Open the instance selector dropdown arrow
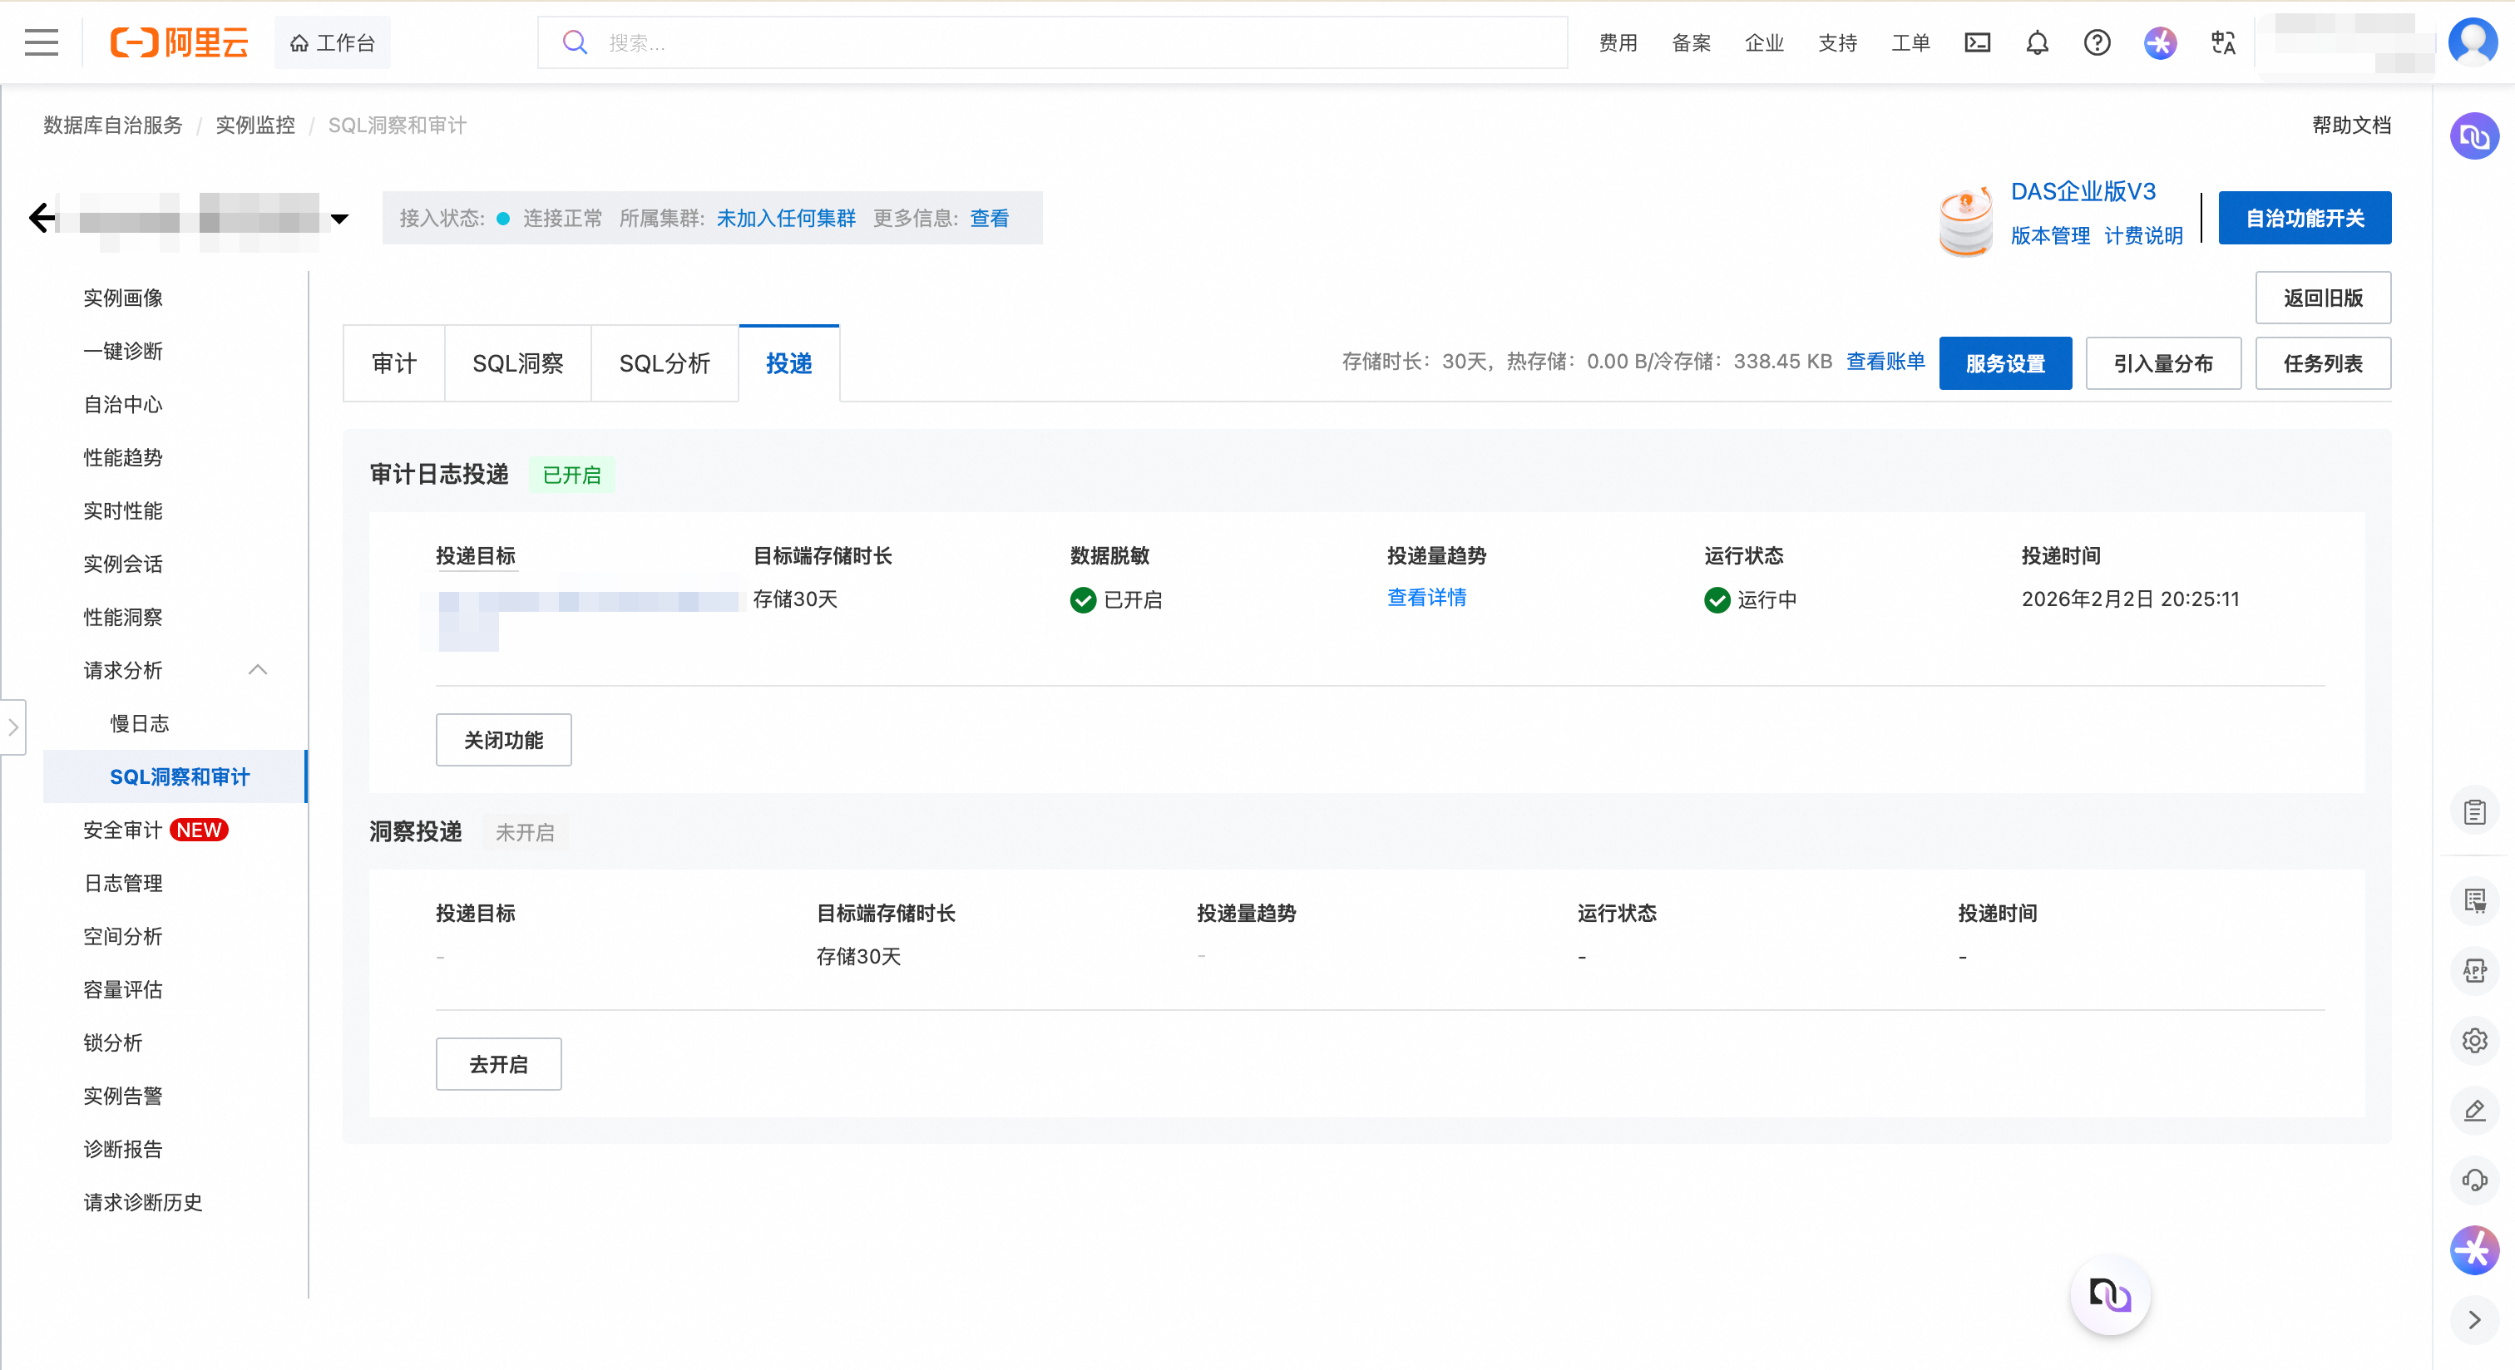Screen dimensions: 2515x1370 tap(338, 219)
